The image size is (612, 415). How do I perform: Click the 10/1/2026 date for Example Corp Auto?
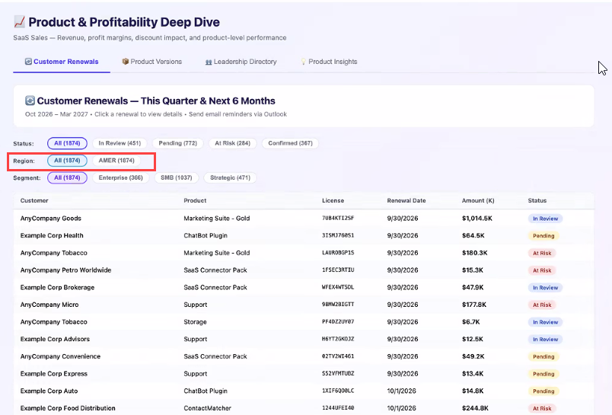click(x=402, y=391)
